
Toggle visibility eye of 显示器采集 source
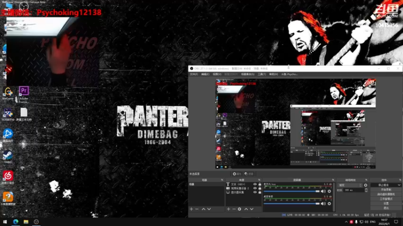point(255,192)
